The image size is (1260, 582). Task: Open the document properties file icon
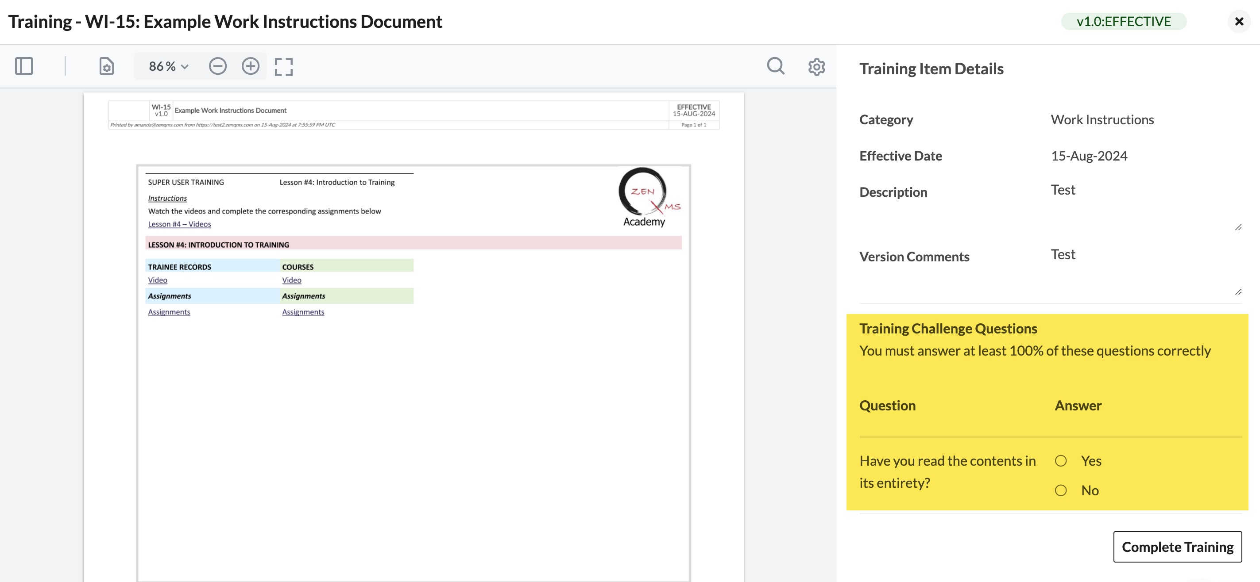pyautogui.click(x=107, y=66)
